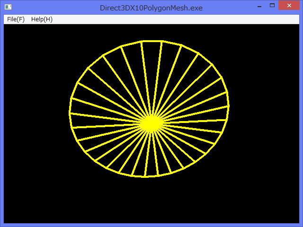
Task: Open the Help(H) menu
Action: tap(42, 19)
